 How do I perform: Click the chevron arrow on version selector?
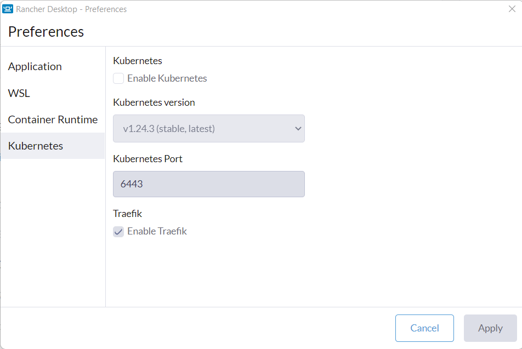coord(298,129)
